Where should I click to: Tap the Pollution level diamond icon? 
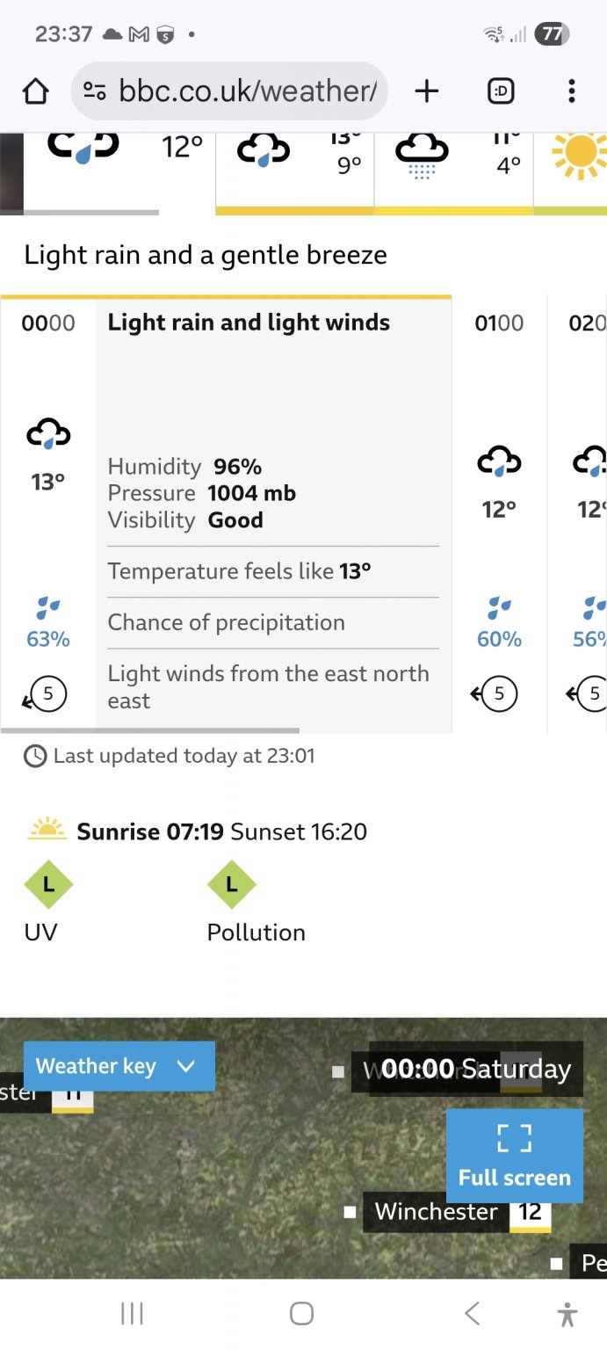[x=232, y=884]
